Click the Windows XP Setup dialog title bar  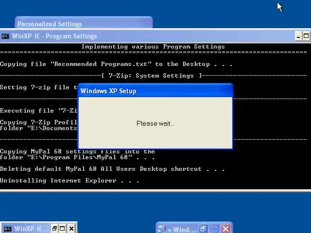[x=155, y=91]
